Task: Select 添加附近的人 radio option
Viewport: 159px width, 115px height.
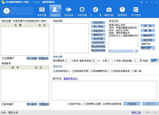Action: point(54,71)
